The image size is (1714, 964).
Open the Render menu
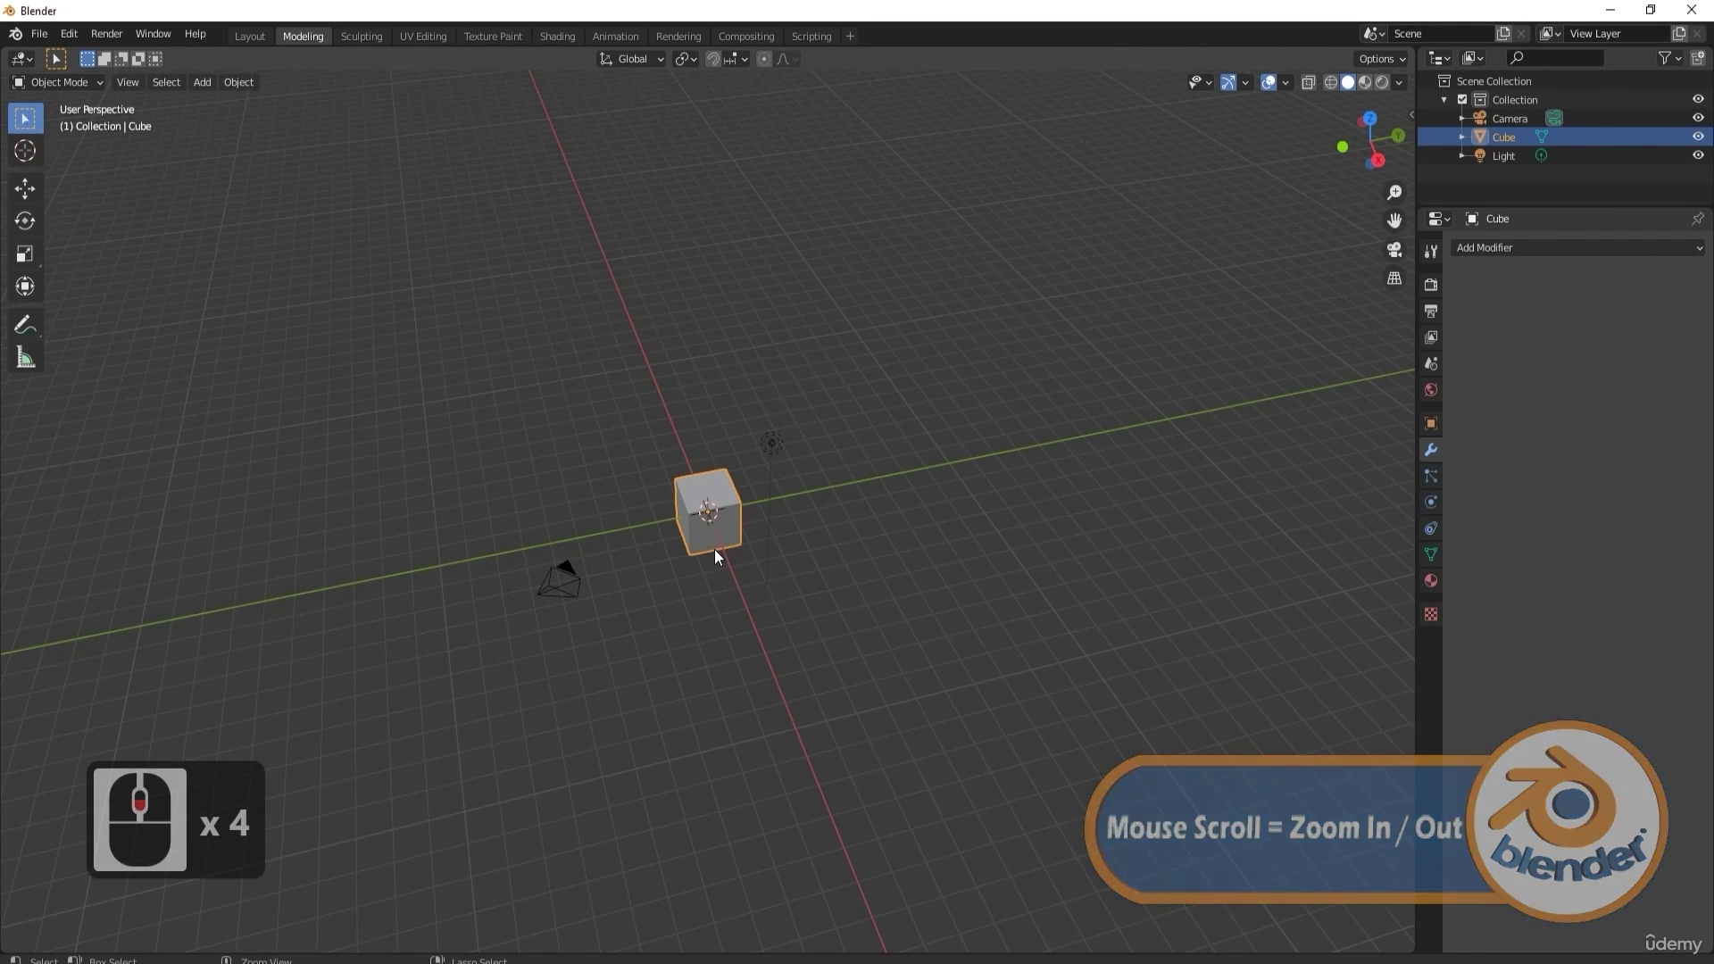[x=106, y=34]
